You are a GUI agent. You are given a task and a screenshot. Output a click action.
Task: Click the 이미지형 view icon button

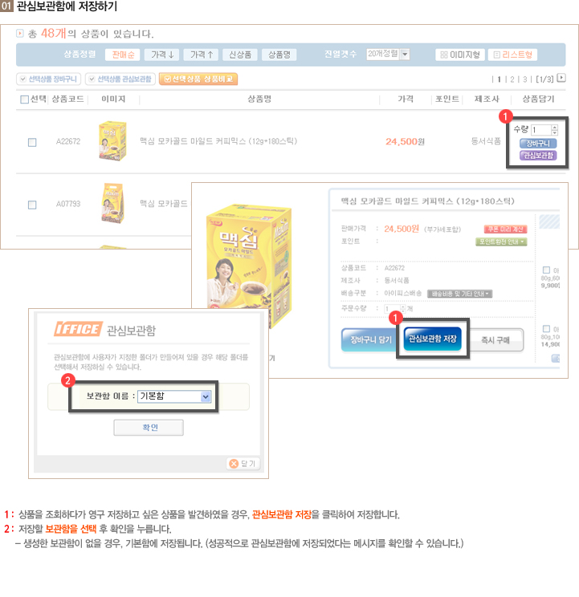(x=460, y=55)
